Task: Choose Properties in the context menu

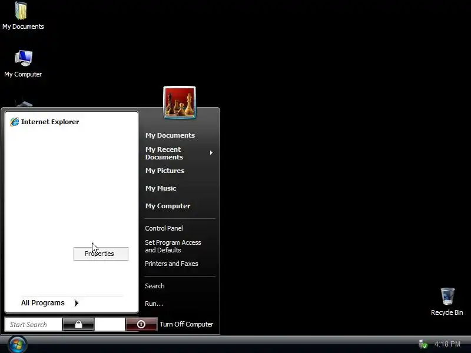Action: point(101,254)
